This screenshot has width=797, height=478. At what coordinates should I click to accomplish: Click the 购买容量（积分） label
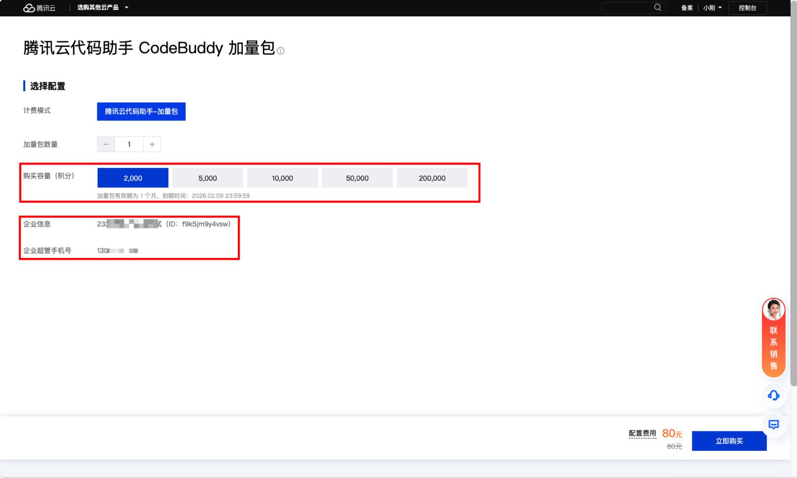coord(49,176)
